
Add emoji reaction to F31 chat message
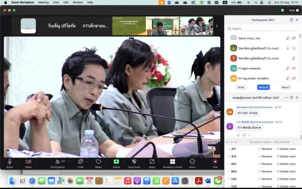[244, 135]
